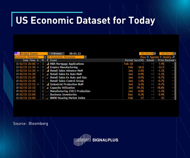
Task: Click the 79.1% survey value
Action: [x=140, y=88]
